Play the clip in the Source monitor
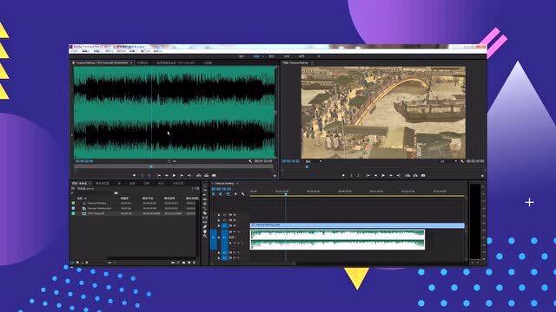The width and height of the screenshot is (556, 312). 174,175
